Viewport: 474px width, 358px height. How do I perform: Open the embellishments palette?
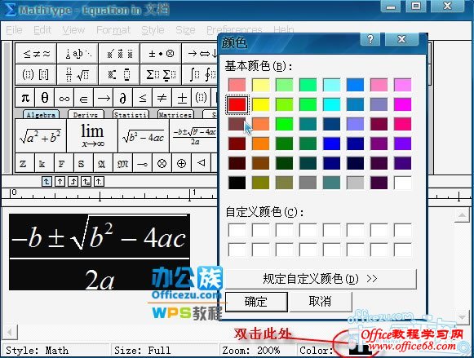click(119, 54)
